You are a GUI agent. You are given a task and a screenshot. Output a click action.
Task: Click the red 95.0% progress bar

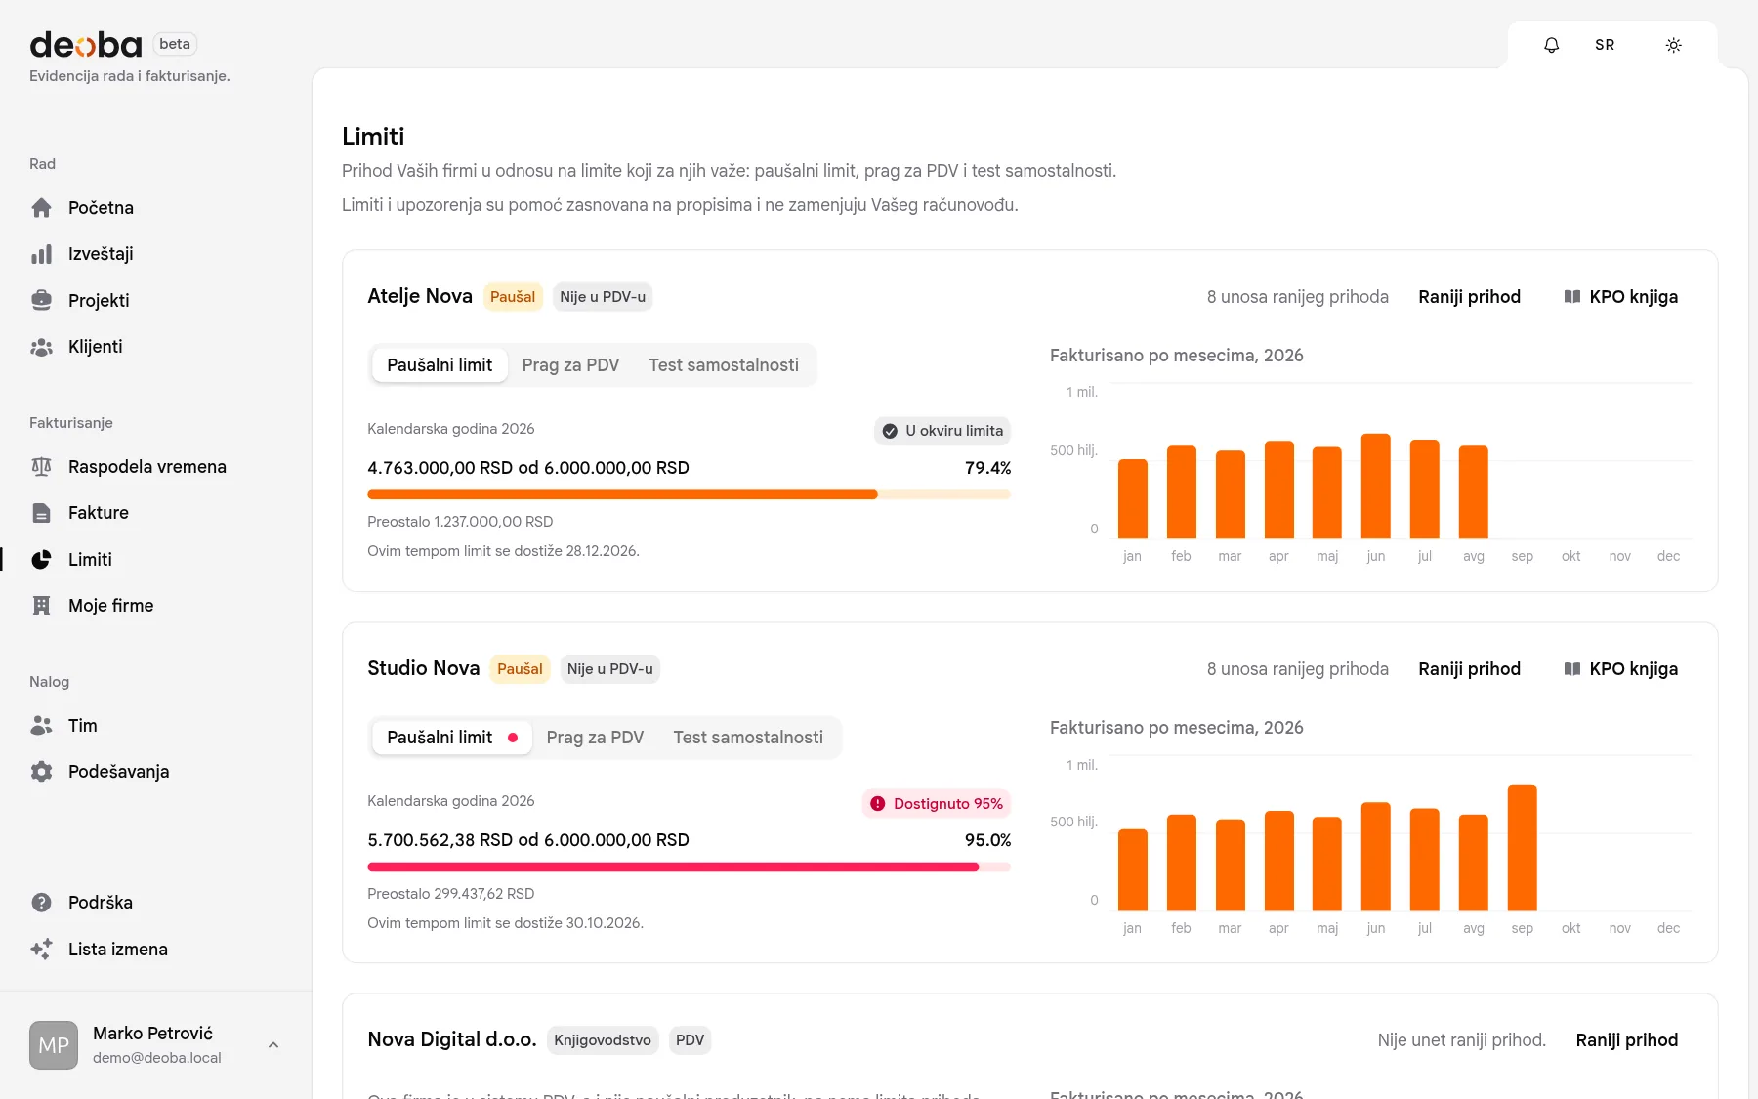(x=689, y=867)
